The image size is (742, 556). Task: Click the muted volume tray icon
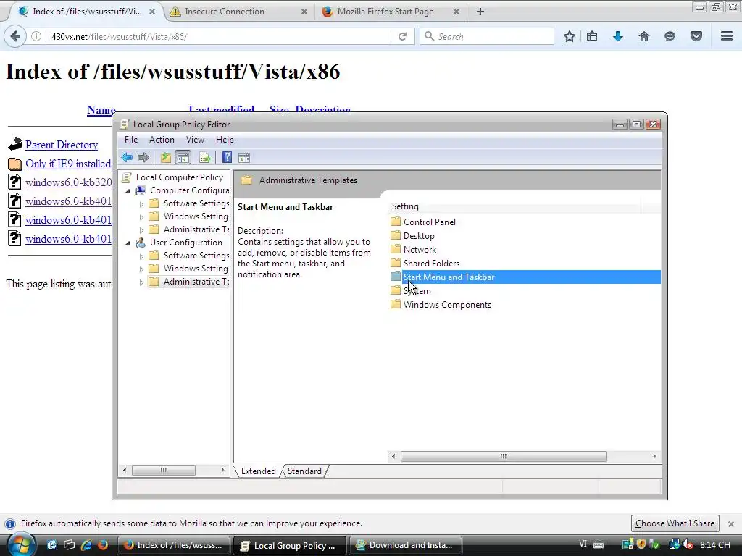[x=688, y=545]
